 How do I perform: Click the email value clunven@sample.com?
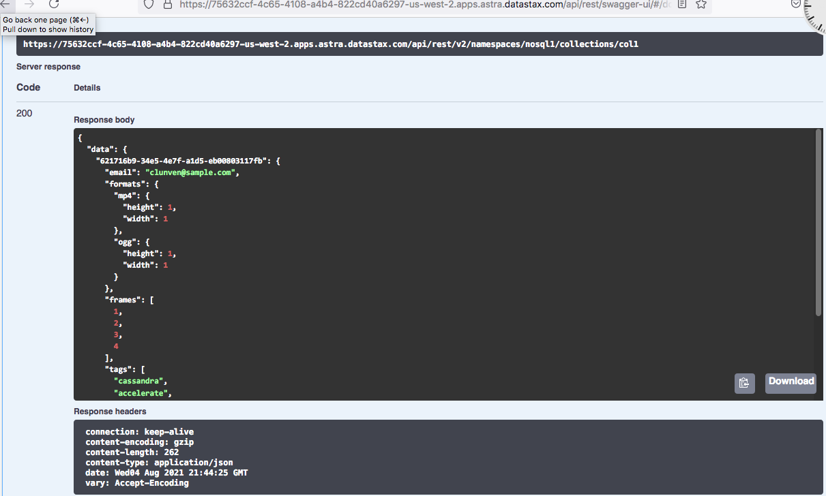190,172
